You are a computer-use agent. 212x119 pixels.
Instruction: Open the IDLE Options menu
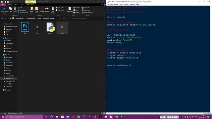tap(126, 4)
